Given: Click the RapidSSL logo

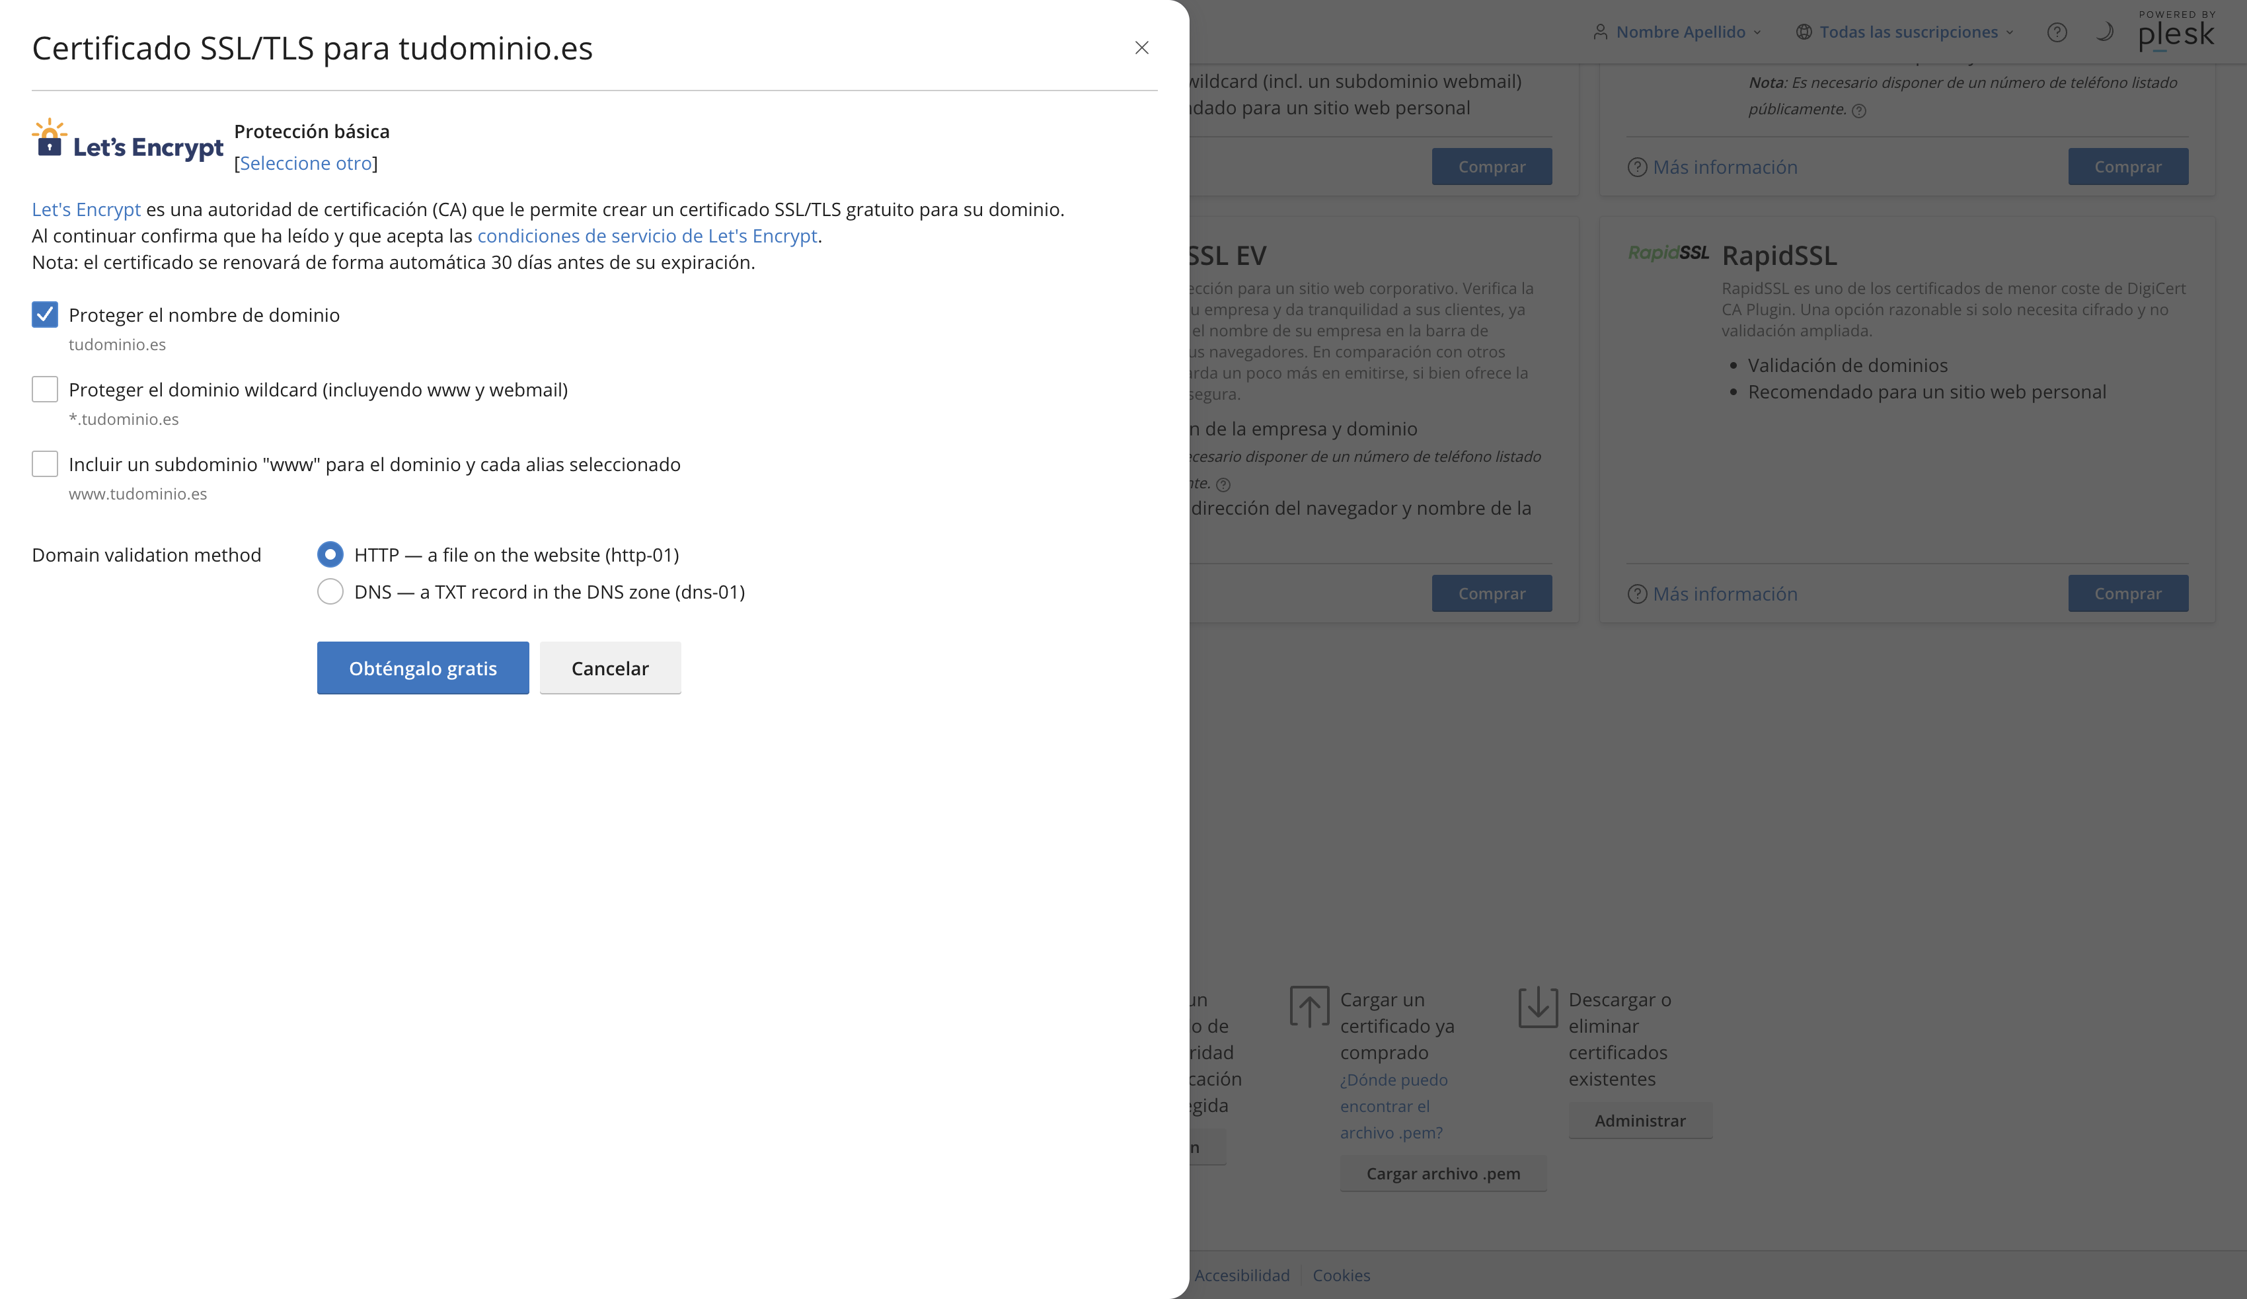Looking at the screenshot, I should tap(1668, 253).
